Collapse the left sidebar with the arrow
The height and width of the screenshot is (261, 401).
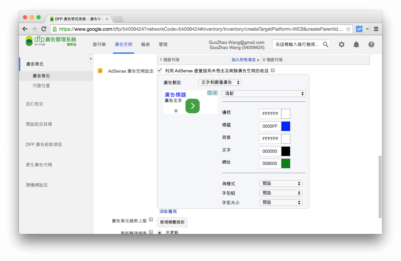point(90,58)
